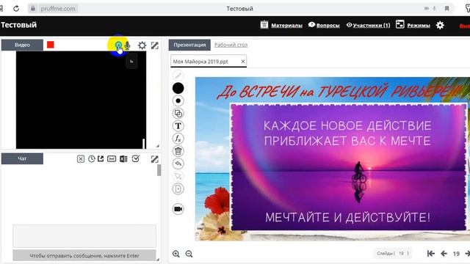Pop out chat with the export arrow icon

coord(101,158)
